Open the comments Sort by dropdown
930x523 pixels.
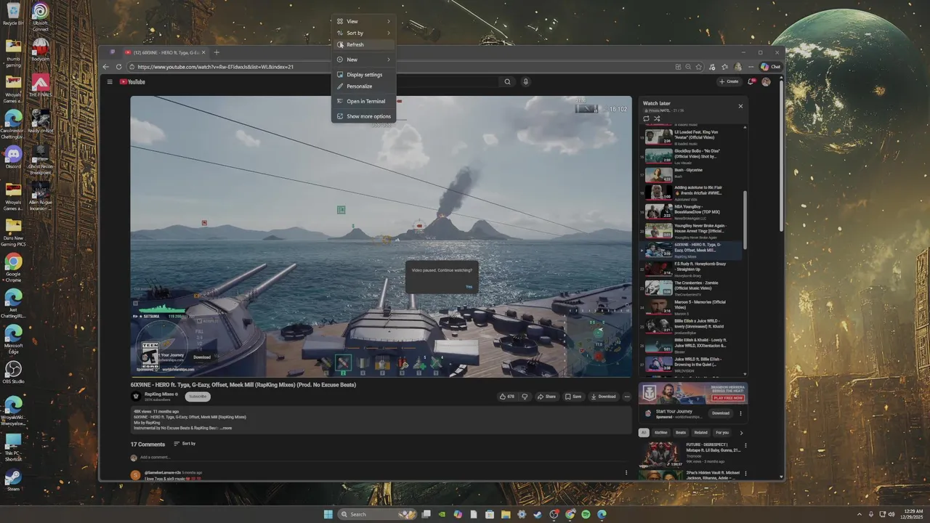[185, 444]
